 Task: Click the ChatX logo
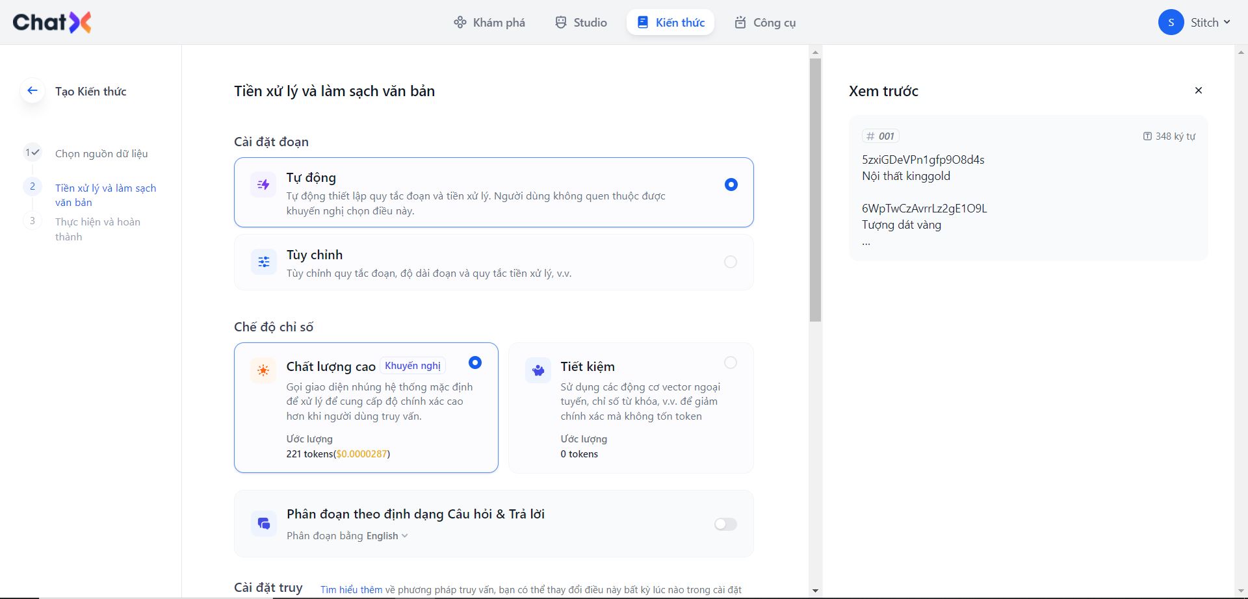(x=52, y=22)
